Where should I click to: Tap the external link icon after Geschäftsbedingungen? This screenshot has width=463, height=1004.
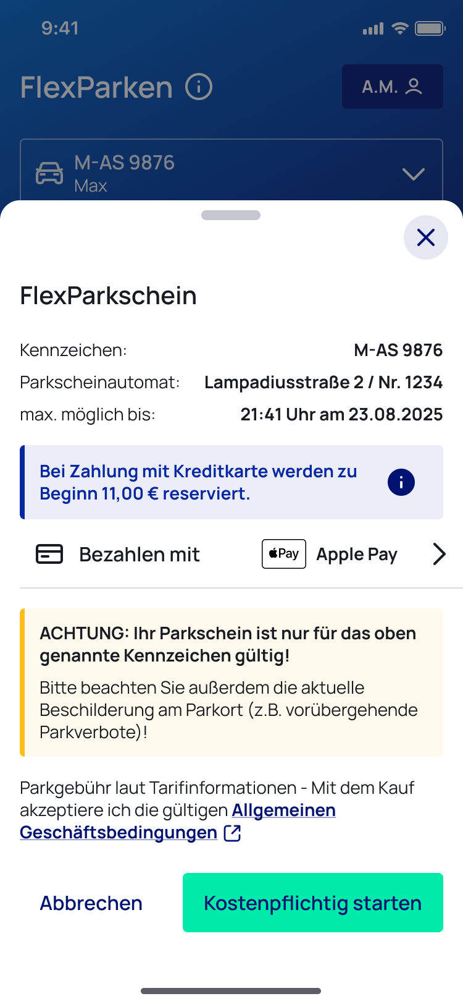232,833
